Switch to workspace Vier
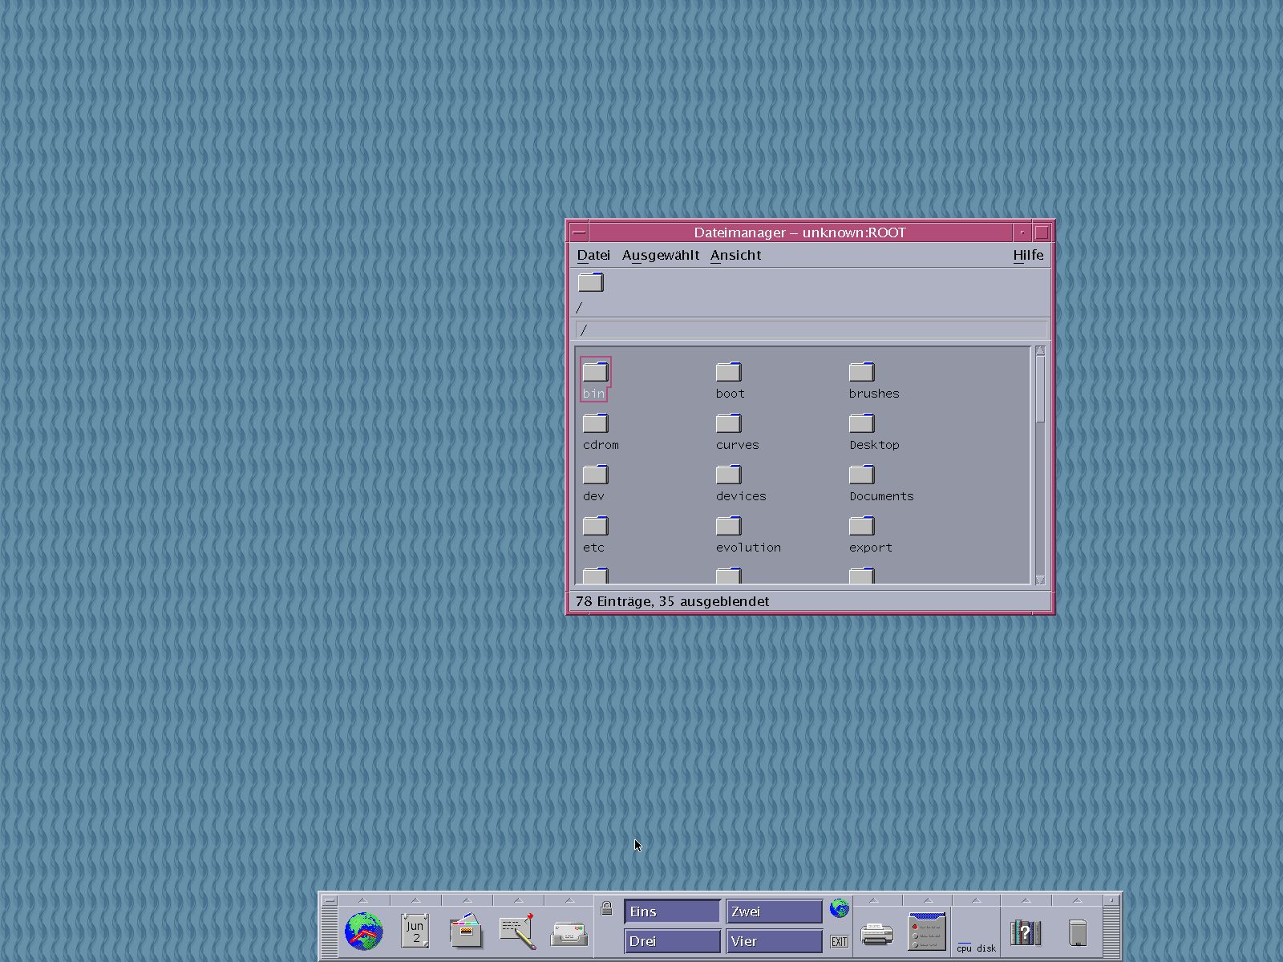 774,941
